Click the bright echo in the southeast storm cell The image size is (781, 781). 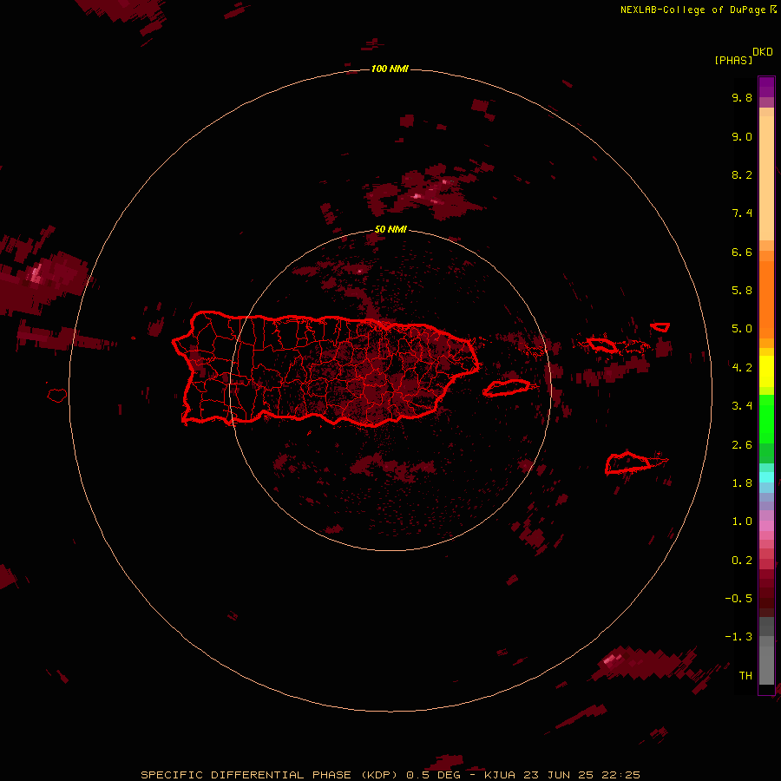[610, 660]
